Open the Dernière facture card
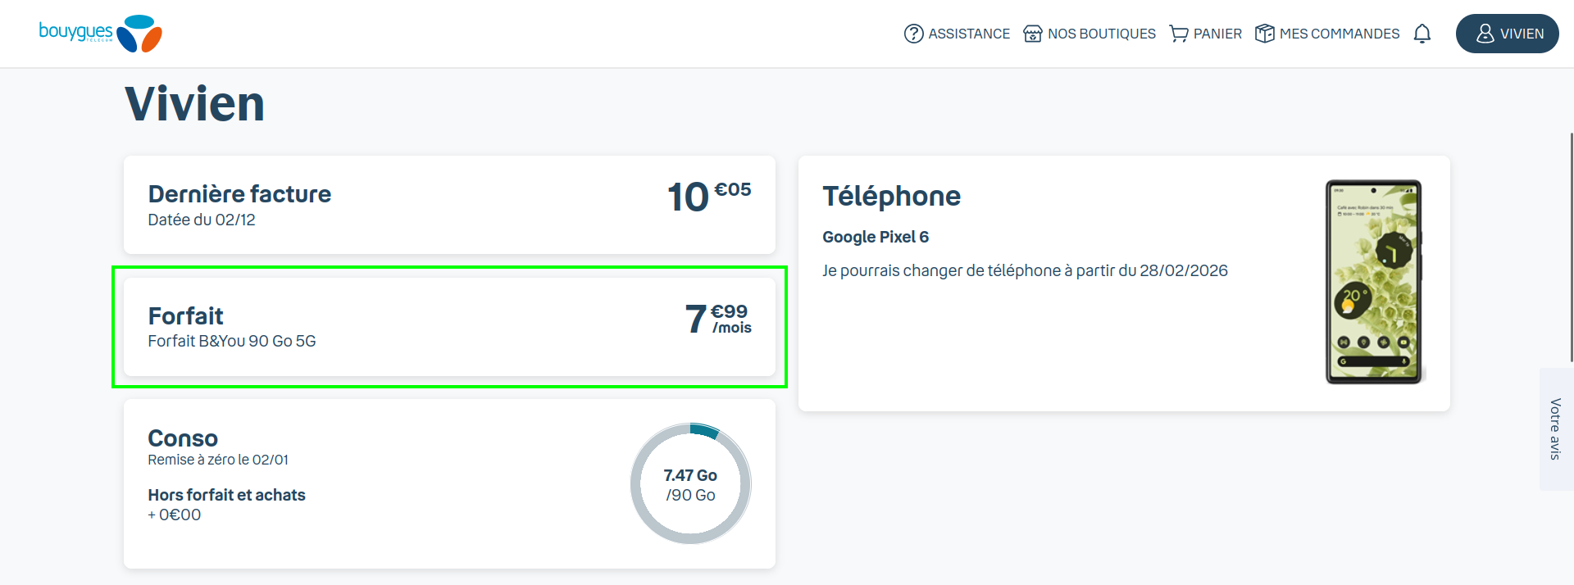 (449, 205)
